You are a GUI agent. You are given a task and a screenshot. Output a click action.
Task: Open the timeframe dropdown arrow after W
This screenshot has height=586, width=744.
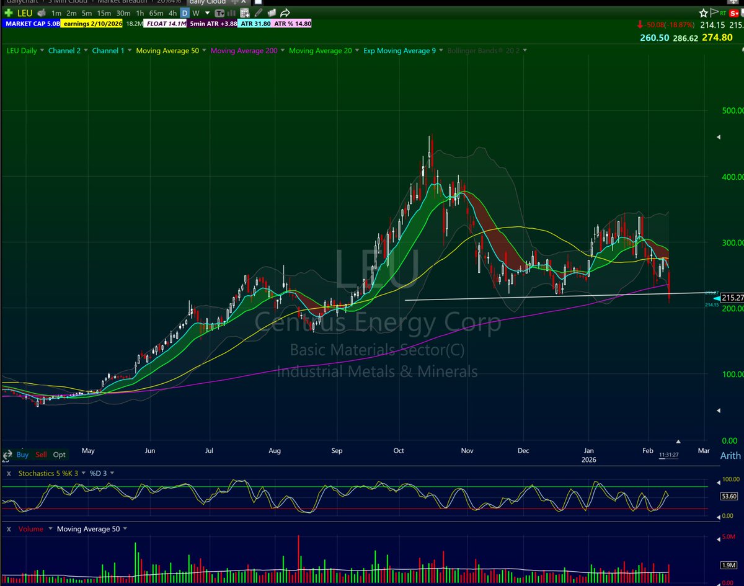[208, 13]
